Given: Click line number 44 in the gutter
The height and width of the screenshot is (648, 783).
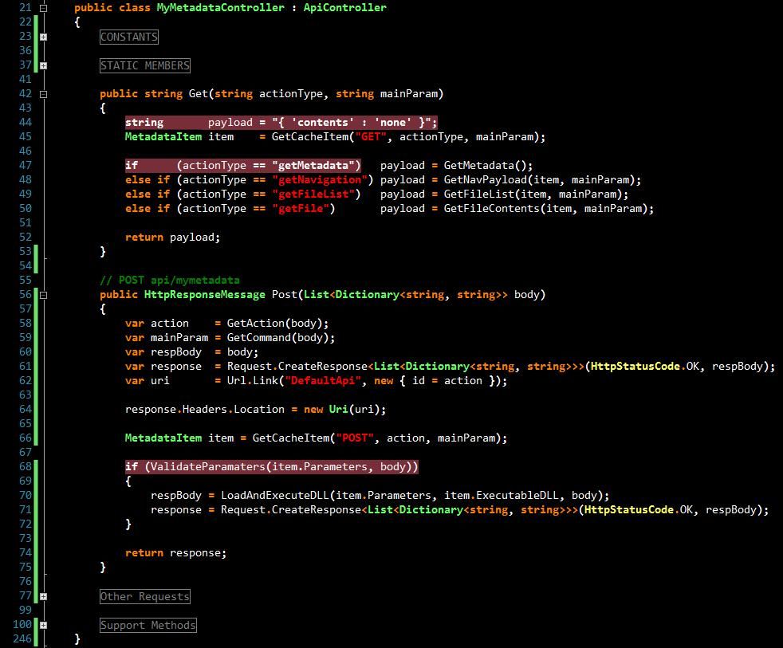Looking at the screenshot, I should coord(25,122).
